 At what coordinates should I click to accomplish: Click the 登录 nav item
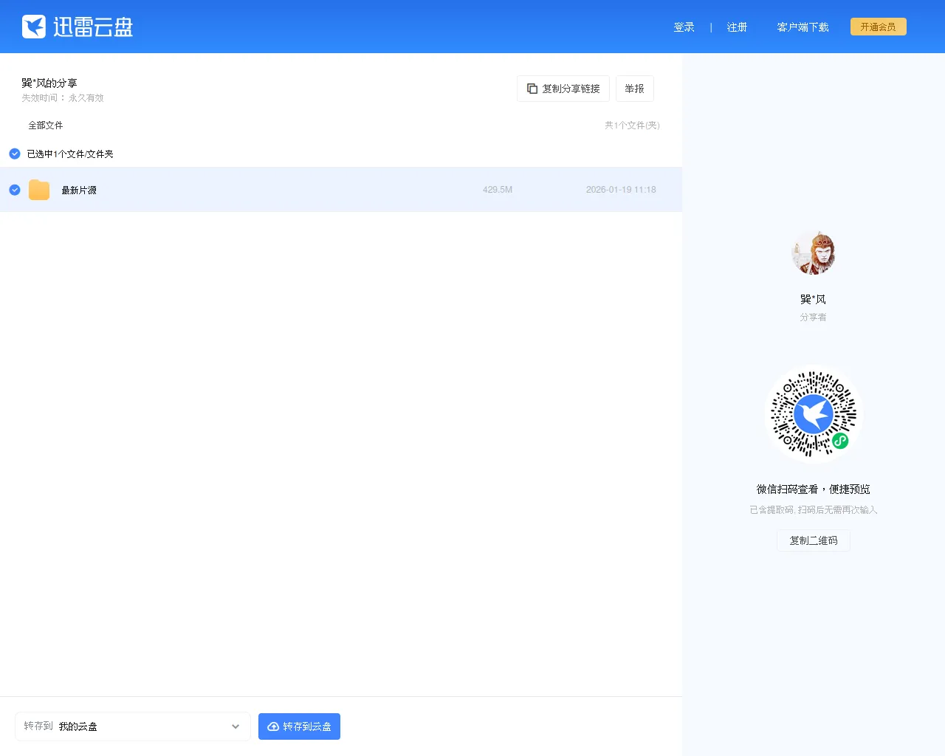[684, 27]
